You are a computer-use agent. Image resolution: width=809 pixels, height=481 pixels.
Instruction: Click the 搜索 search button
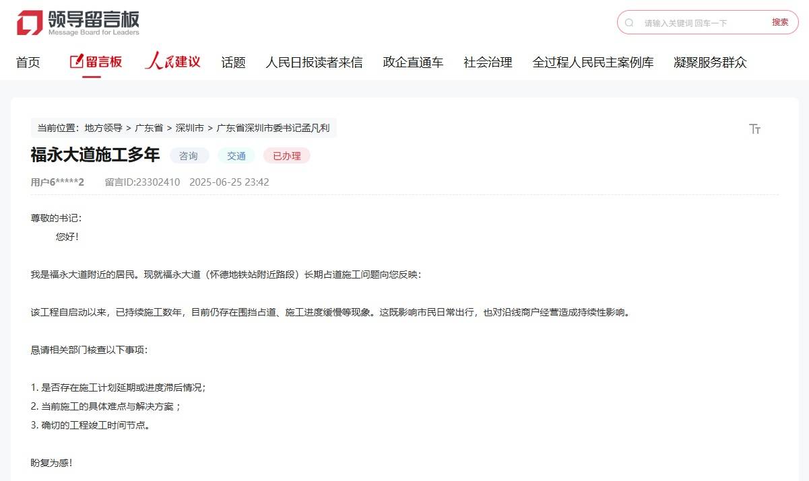click(779, 22)
